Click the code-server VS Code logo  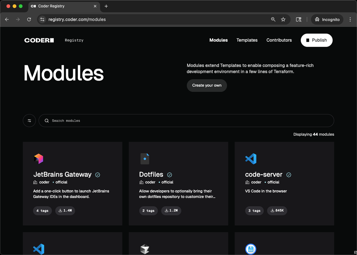pos(251,159)
